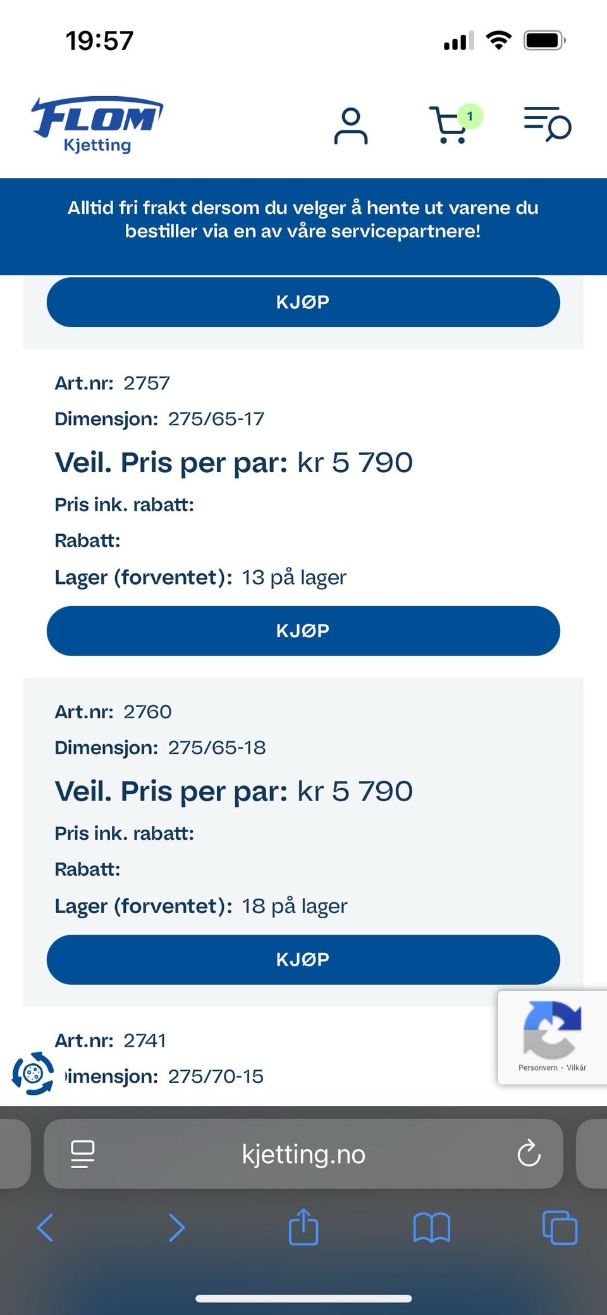Tap the kjetting.no address bar

pyautogui.click(x=303, y=1154)
